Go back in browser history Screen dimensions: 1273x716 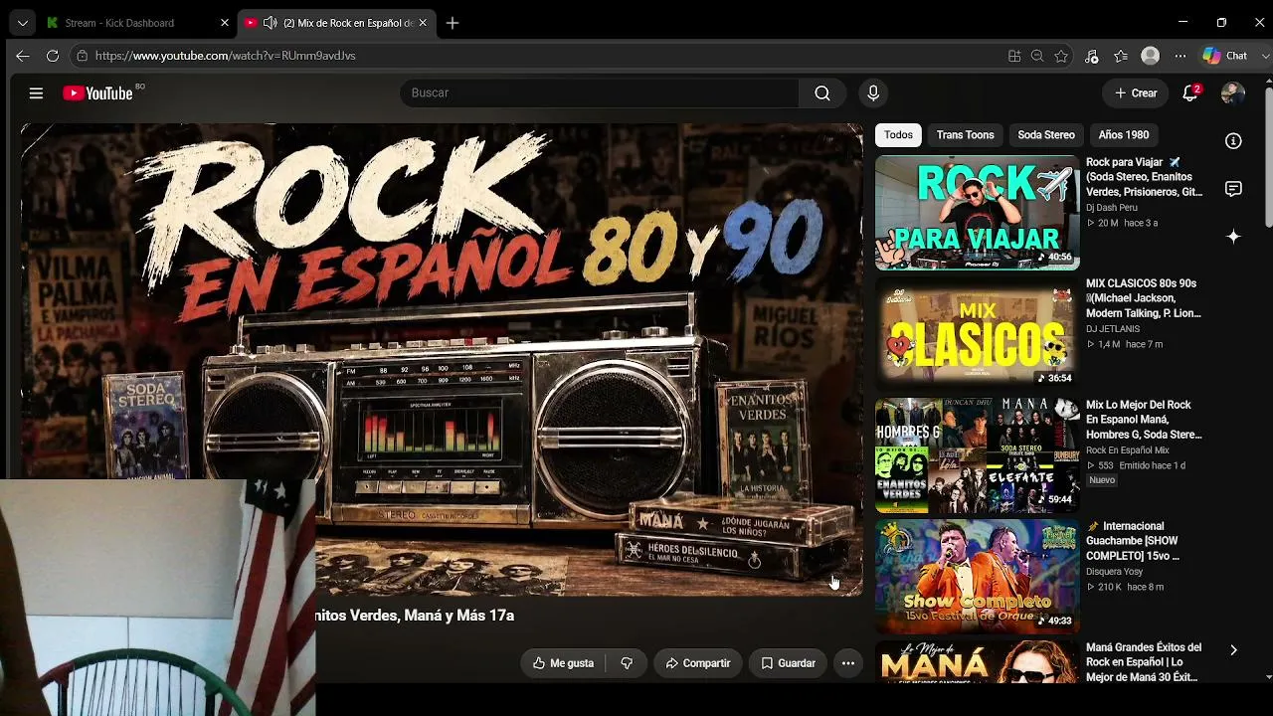click(x=23, y=56)
